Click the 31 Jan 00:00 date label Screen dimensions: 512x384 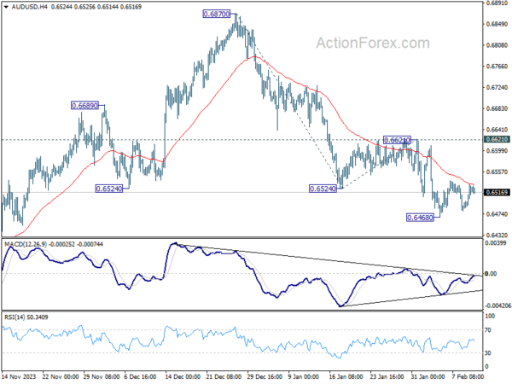[428, 376]
